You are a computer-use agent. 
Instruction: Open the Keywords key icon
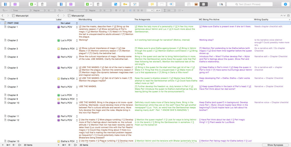(x=125, y=4)
